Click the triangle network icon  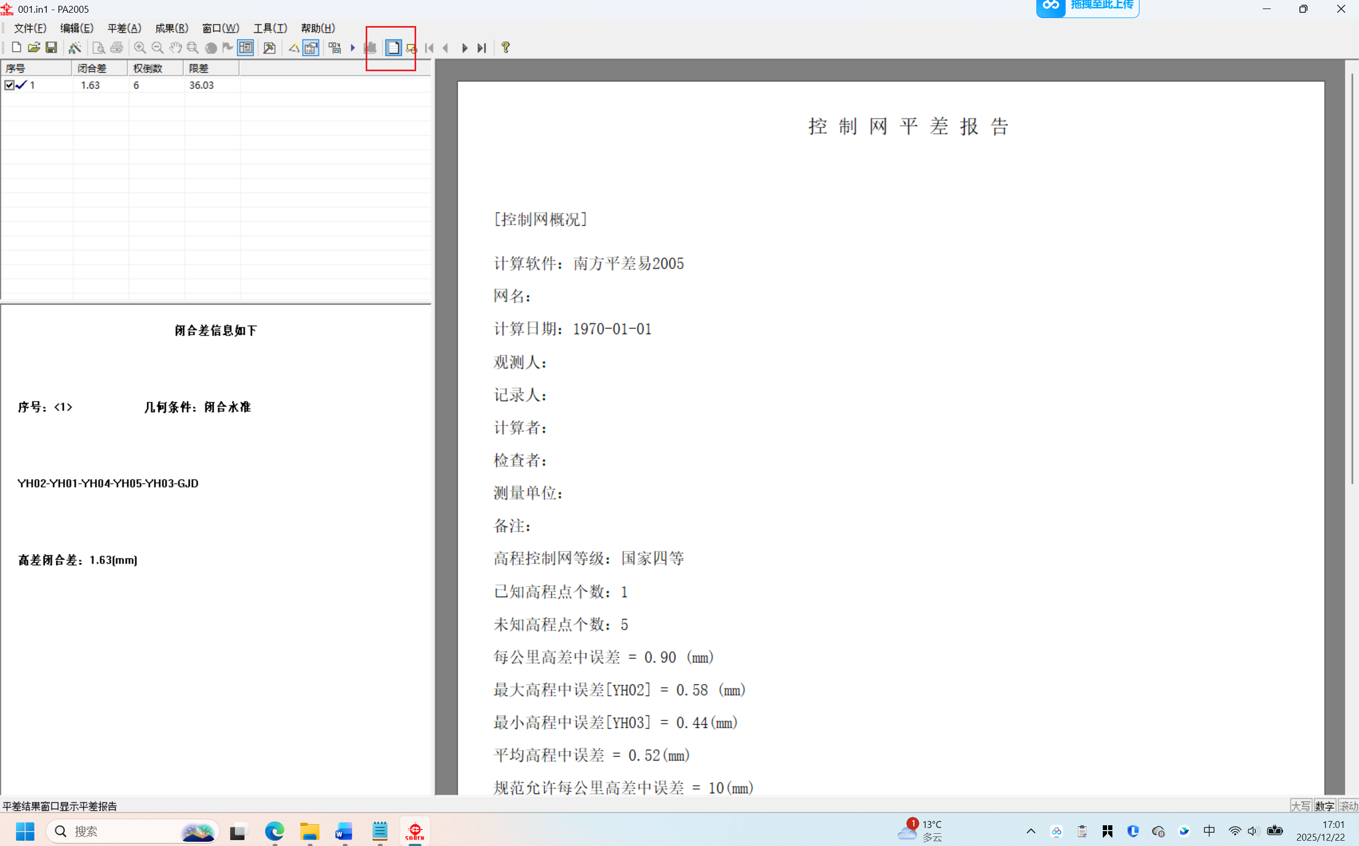[293, 47]
